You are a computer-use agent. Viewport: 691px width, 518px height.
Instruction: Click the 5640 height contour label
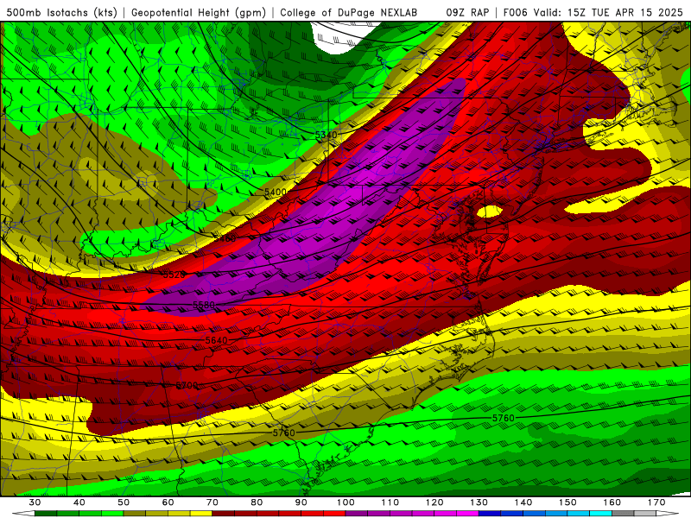[x=217, y=340]
